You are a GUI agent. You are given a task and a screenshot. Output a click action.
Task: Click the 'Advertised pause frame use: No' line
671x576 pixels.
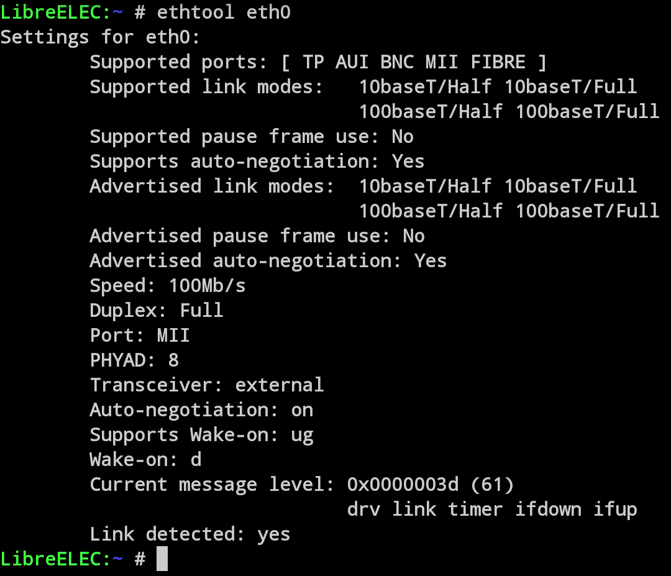(x=257, y=235)
